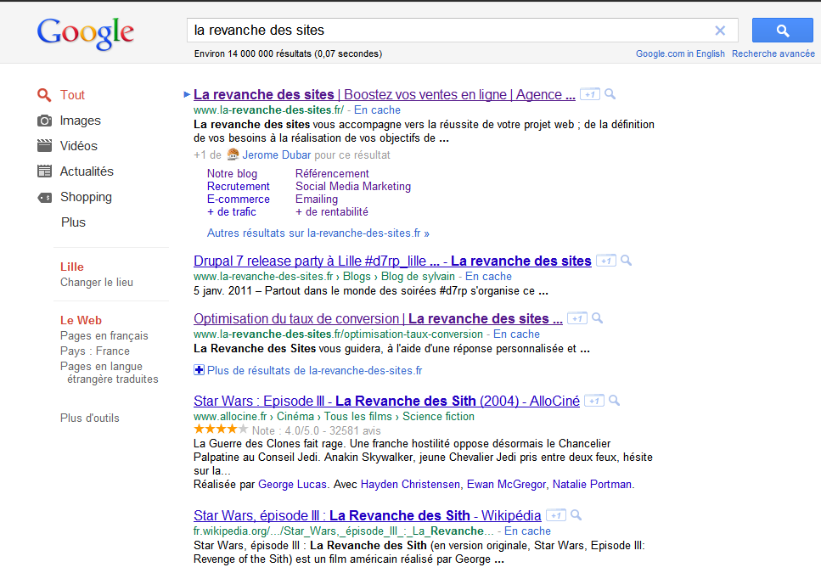
Task: Open Autres résultats sur la-revanche-des-sites.fr
Action: pos(318,233)
